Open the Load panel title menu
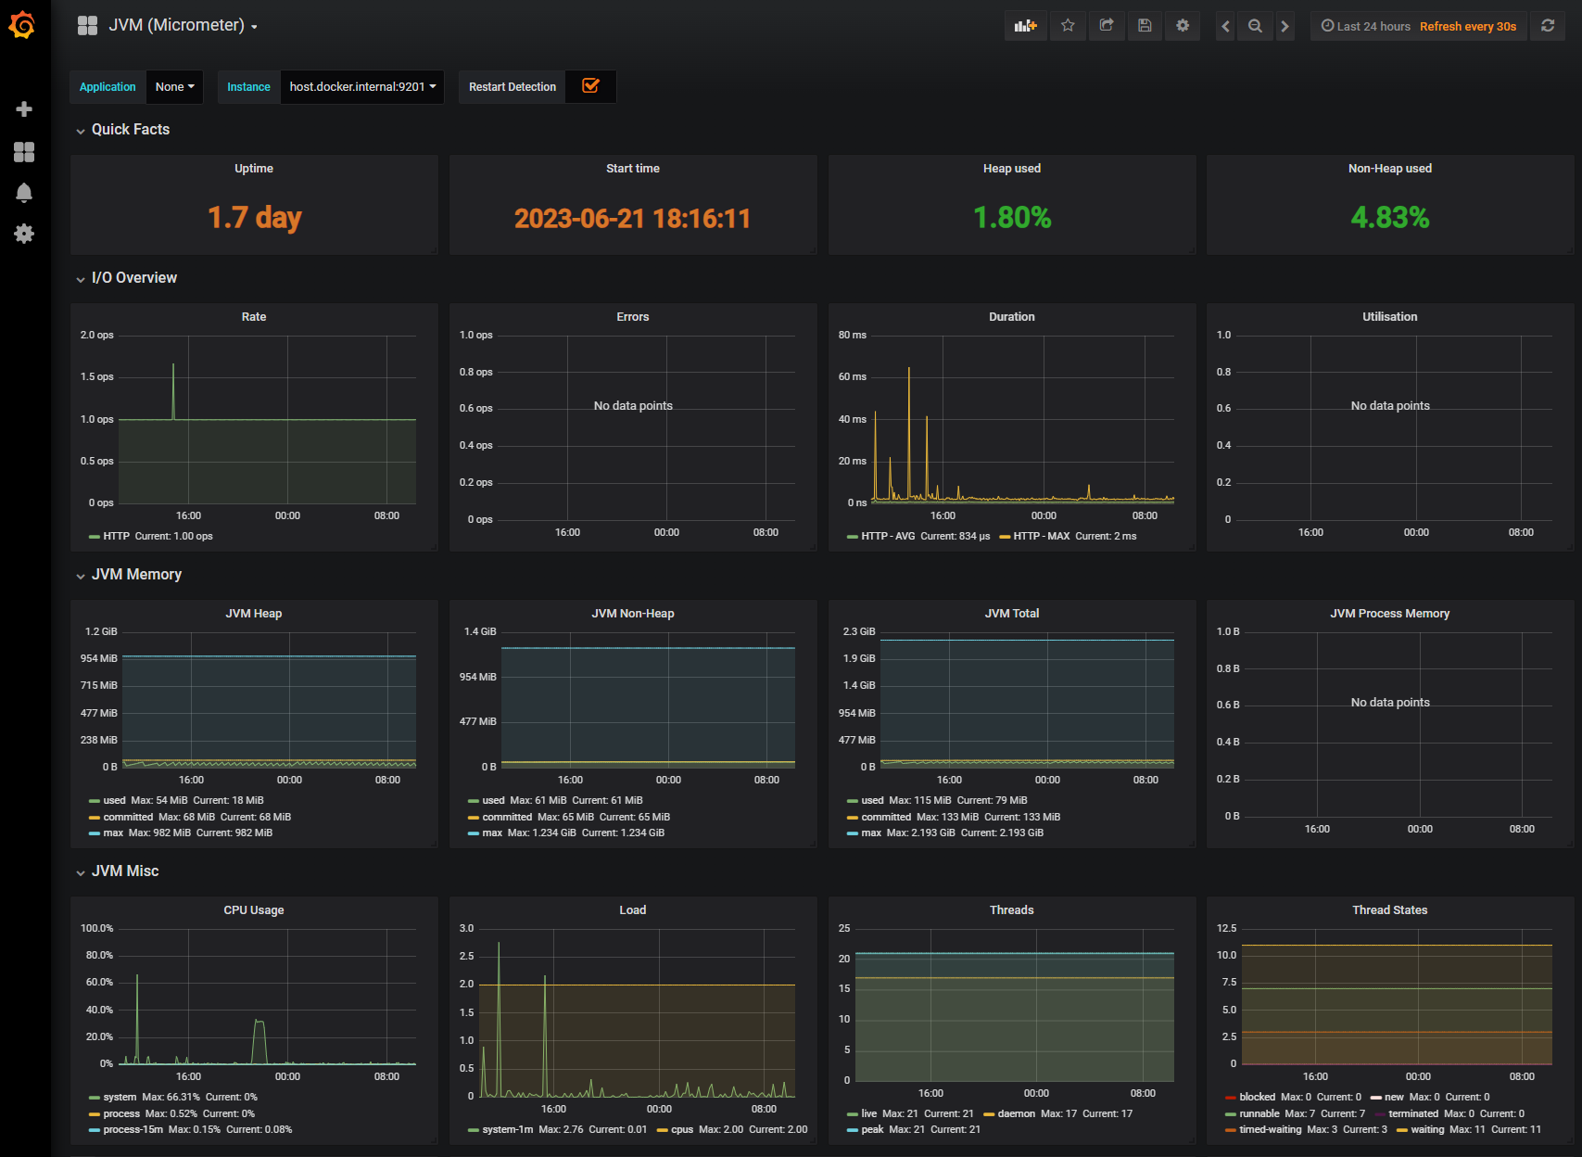Viewport: 1582px width, 1157px height. 633,910
